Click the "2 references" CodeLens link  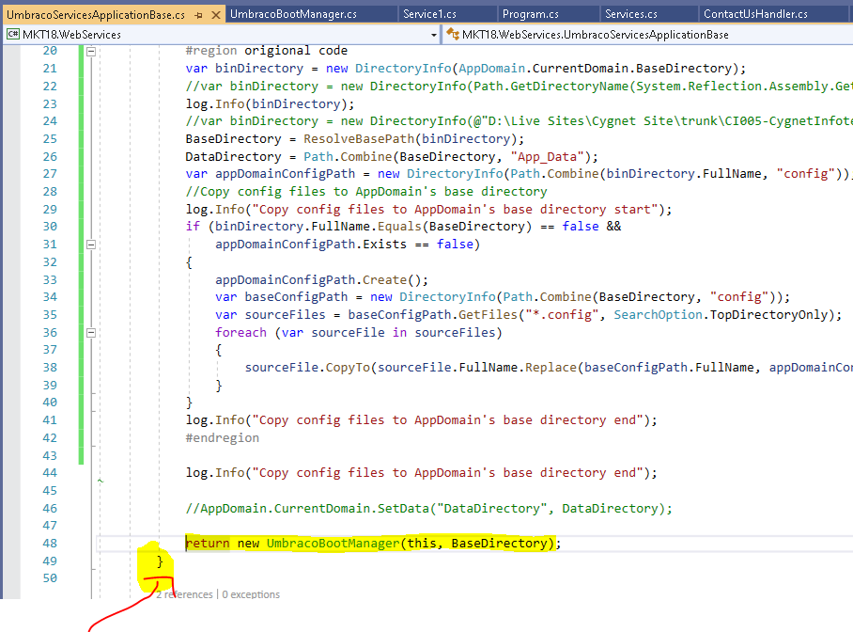pos(184,594)
